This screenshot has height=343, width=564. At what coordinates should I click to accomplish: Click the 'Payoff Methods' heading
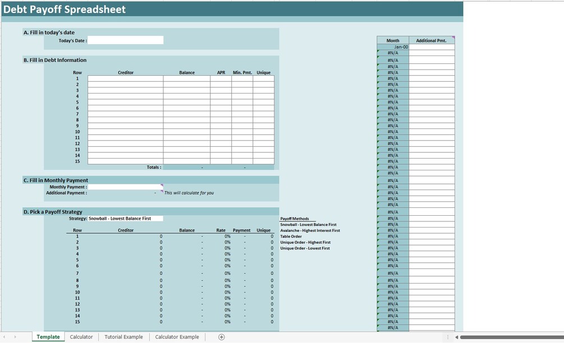pyautogui.click(x=295, y=219)
